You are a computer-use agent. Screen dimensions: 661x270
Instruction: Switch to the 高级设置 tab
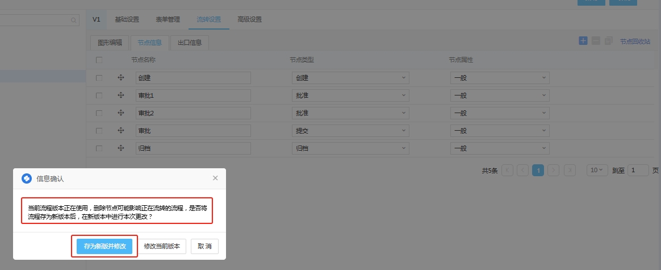click(x=249, y=19)
